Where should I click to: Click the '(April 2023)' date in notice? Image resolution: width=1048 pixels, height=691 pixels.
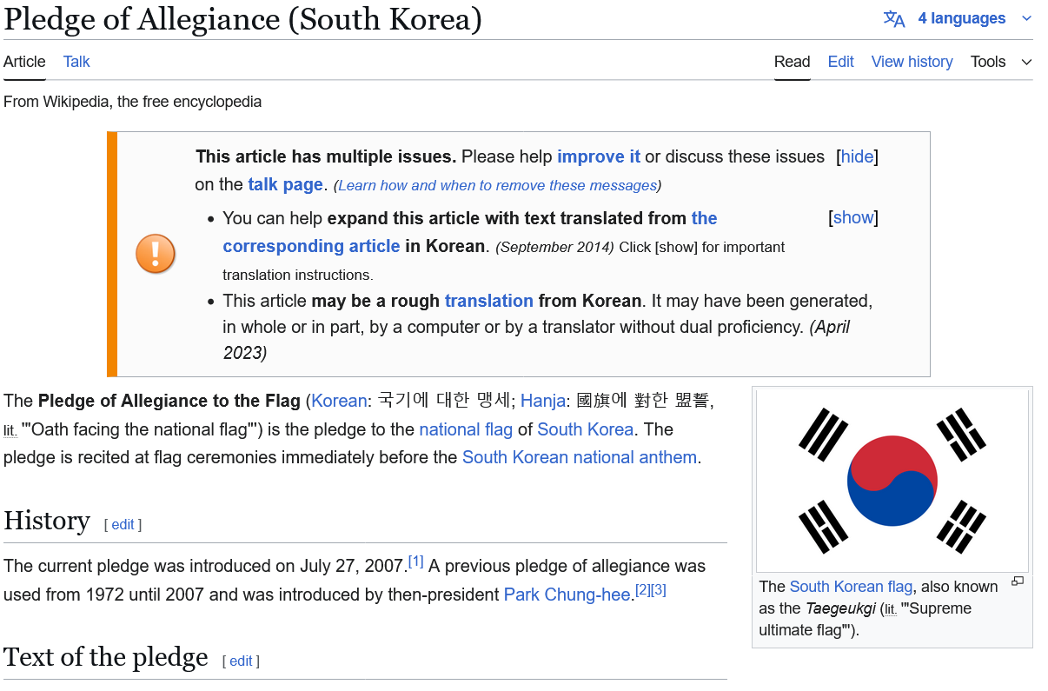point(536,340)
